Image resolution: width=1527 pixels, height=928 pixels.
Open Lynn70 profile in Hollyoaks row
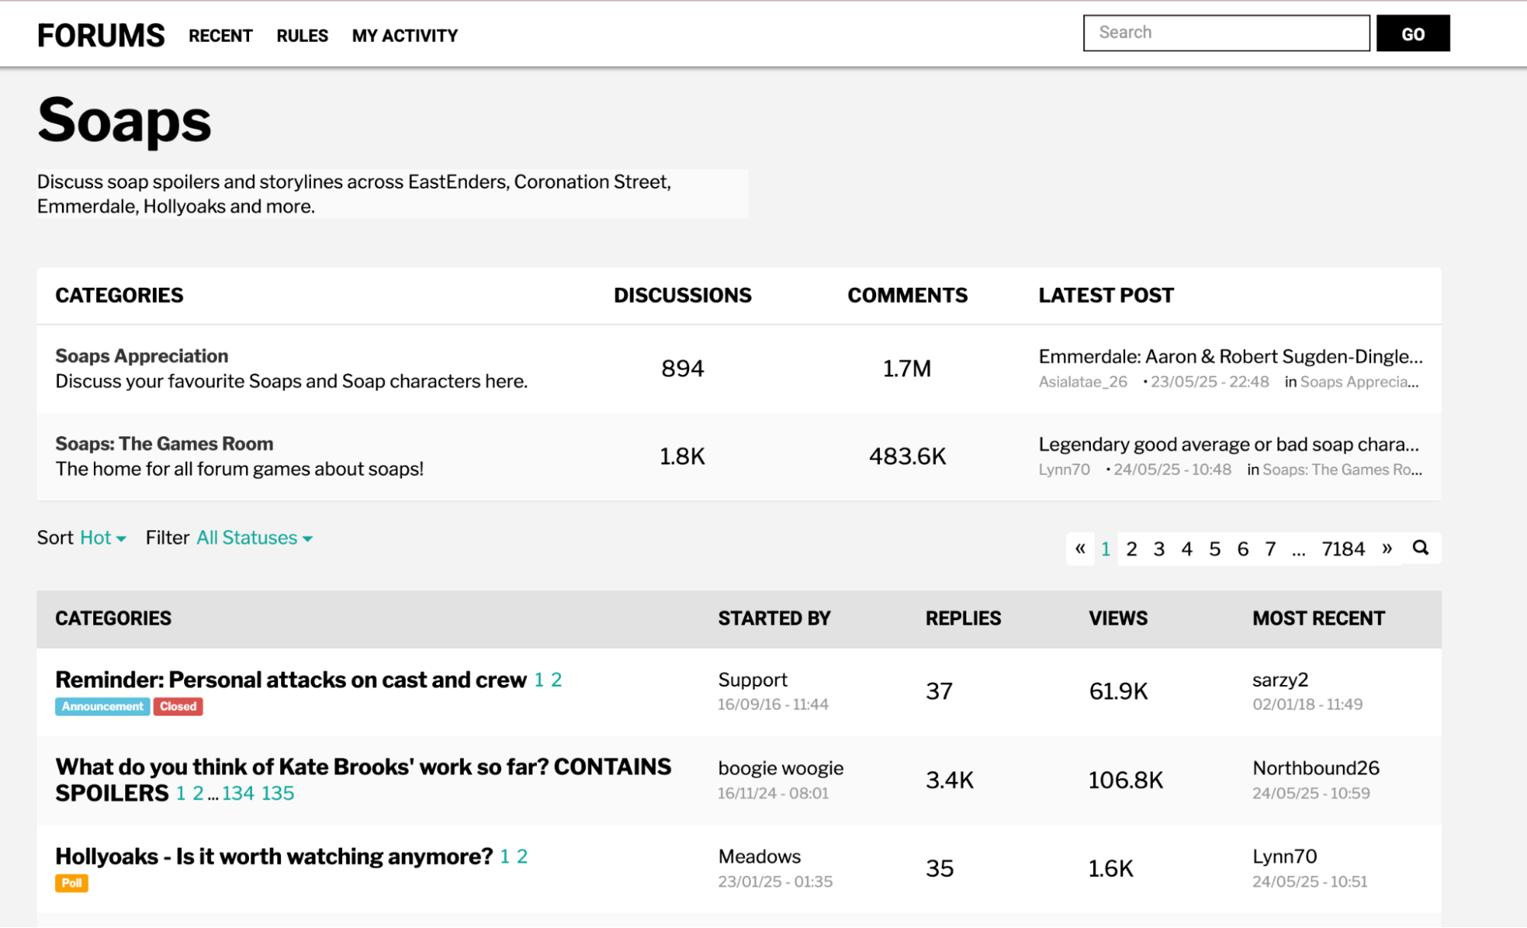click(x=1285, y=857)
